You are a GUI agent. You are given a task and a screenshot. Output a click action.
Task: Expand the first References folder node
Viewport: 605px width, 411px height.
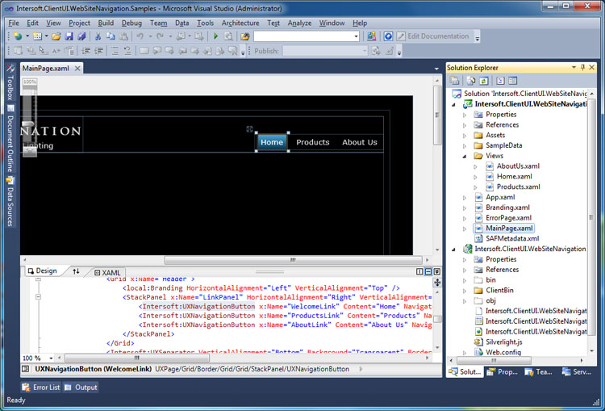465,125
